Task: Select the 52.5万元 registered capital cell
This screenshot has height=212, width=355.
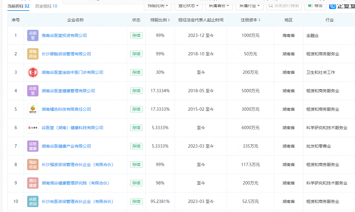Action: pyautogui.click(x=250, y=201)
